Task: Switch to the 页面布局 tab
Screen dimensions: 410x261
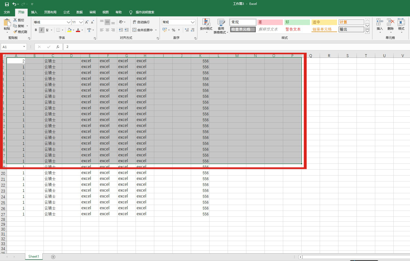Action: (50, 12)
